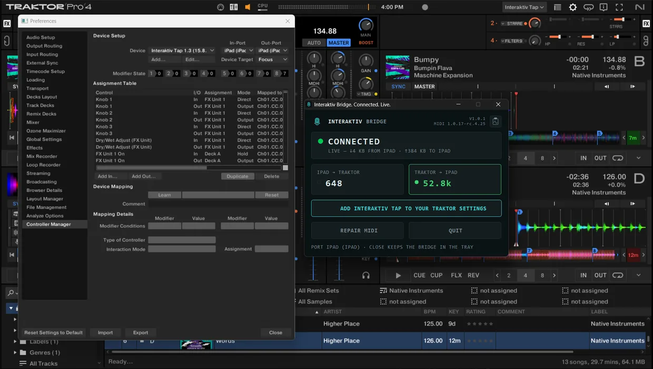Open Layout Manager preferences section
Viewport: 653px width, 369px height.
[54, 199]
